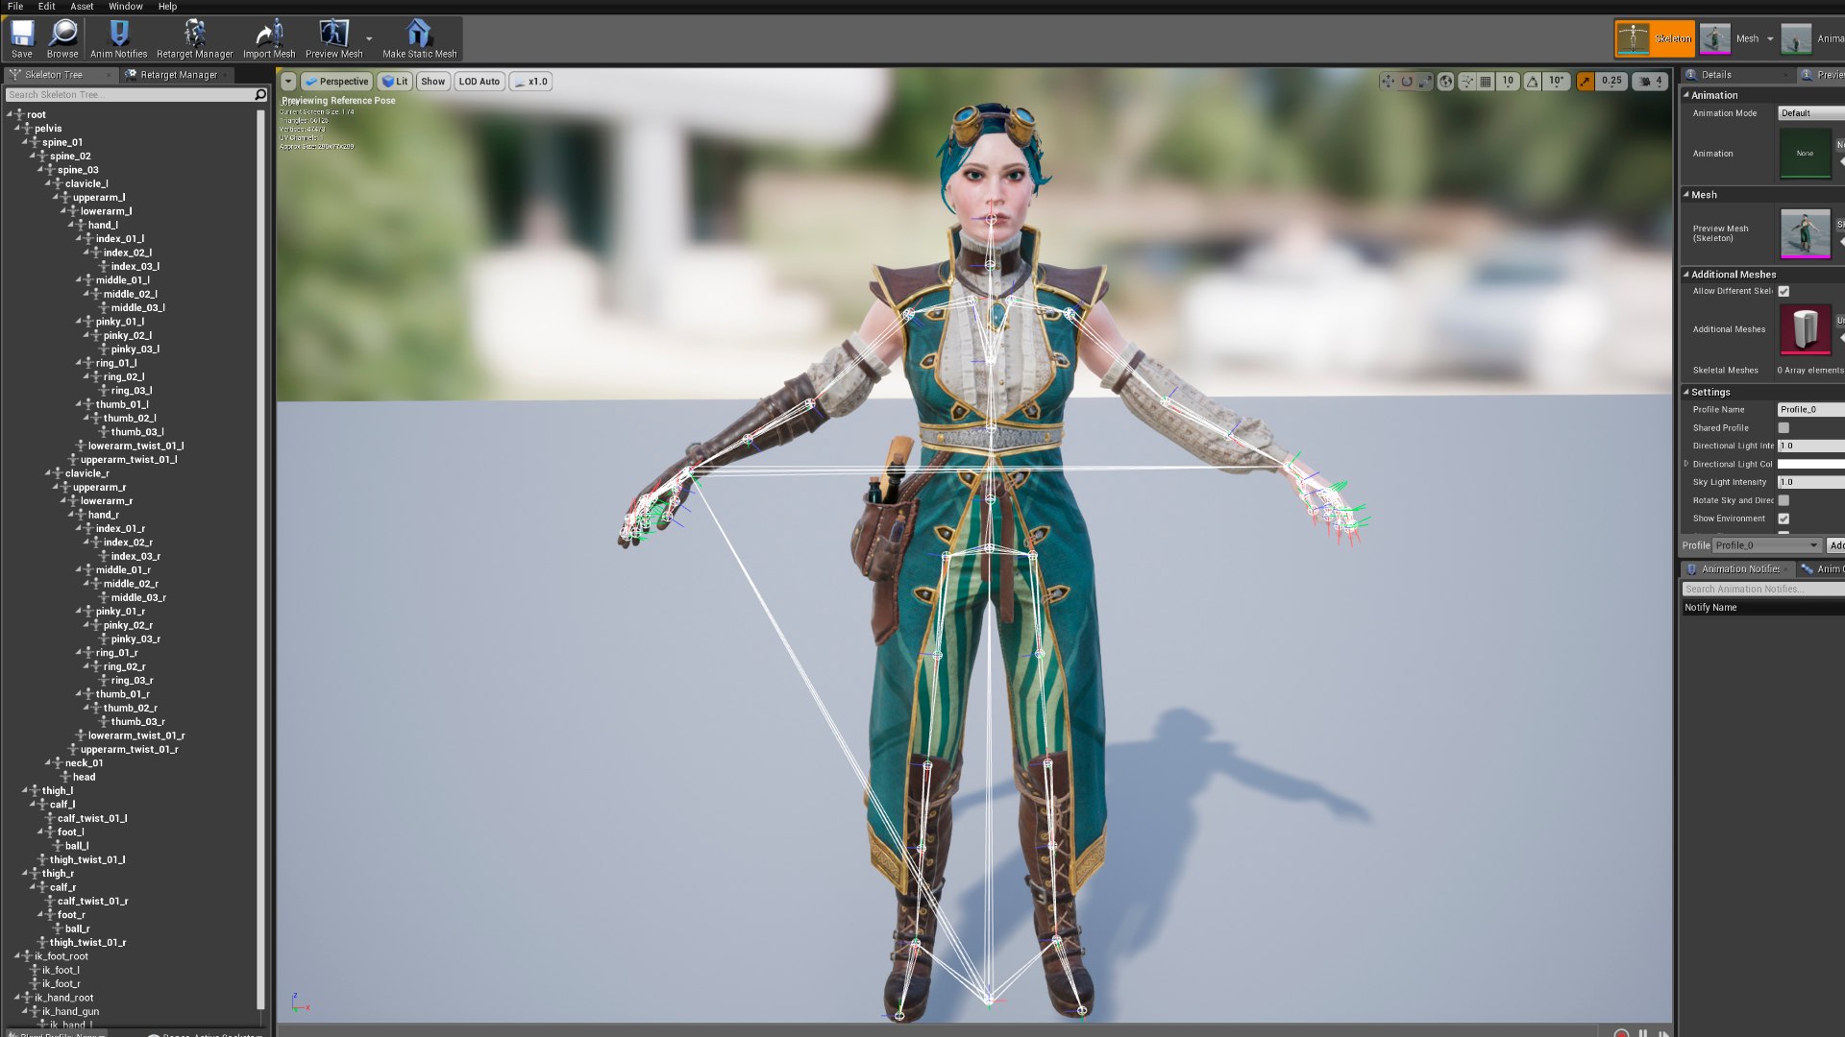The image size is (1845, 1037).
Task: Open the Perspective view mode dropdown
Action: pyautogui.click(x=336, y=82)
